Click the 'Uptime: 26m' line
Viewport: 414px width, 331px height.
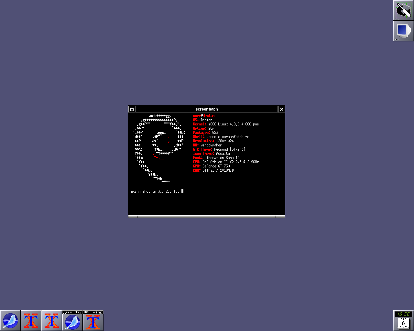tap(204, 128)
